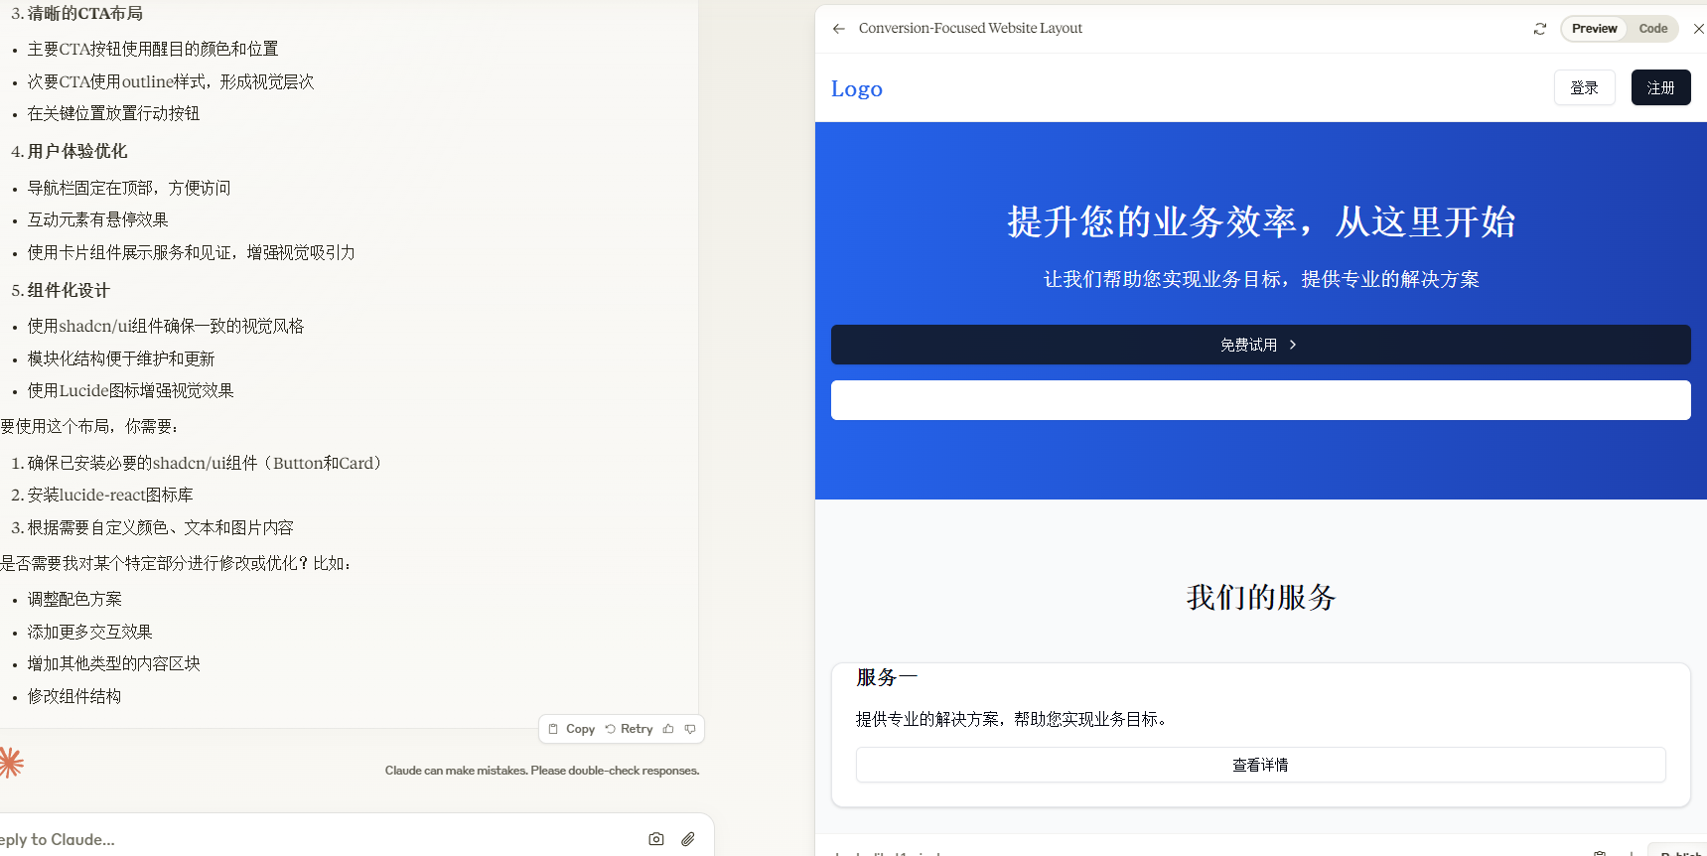Refresh the artifact preview
Screen dimensions: 1707x856
click(1540, 29)
